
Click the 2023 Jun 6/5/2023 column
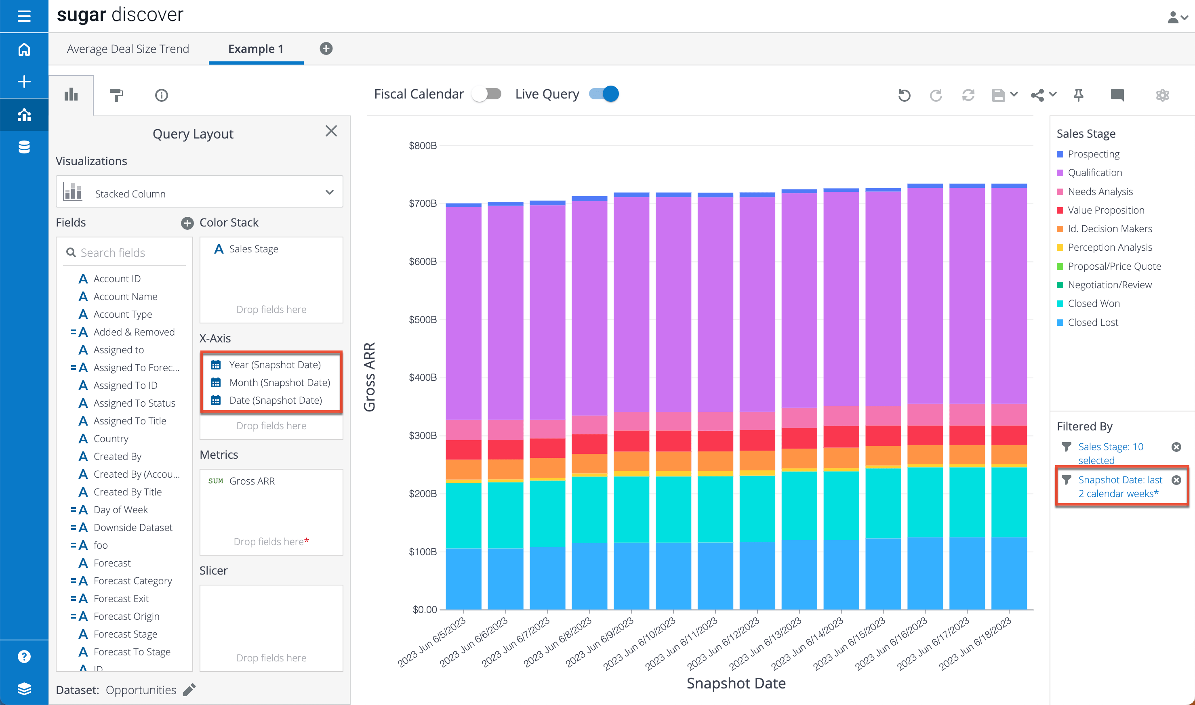click(x=463, y=406)
